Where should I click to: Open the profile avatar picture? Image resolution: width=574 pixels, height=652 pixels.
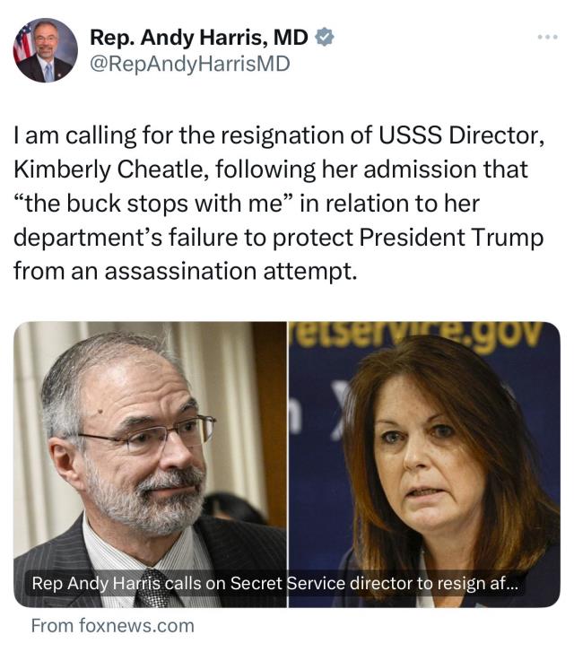coord(45,50)
